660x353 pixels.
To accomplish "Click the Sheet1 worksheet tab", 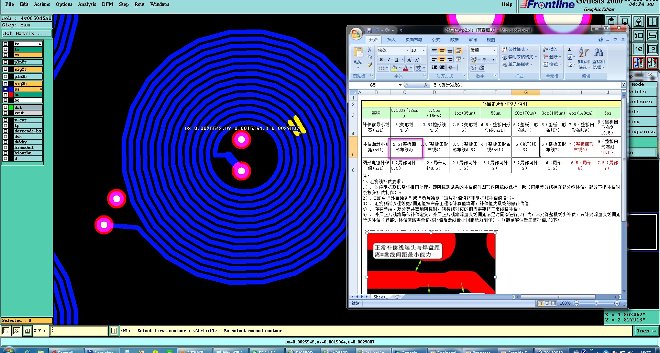I will [381, 297].
